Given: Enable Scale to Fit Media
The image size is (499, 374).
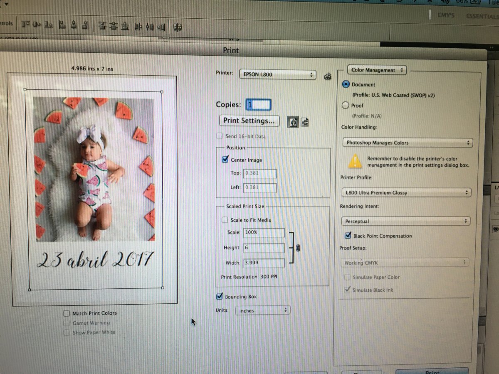Looking at the screenshot, I should tap(225, 220).
